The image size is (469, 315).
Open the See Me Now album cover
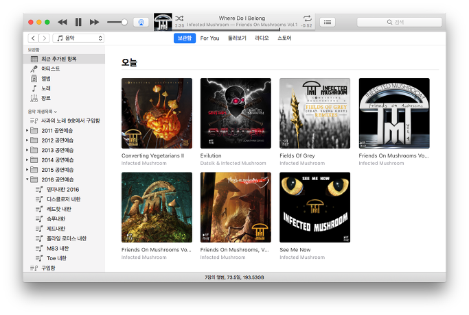(315, 207)
